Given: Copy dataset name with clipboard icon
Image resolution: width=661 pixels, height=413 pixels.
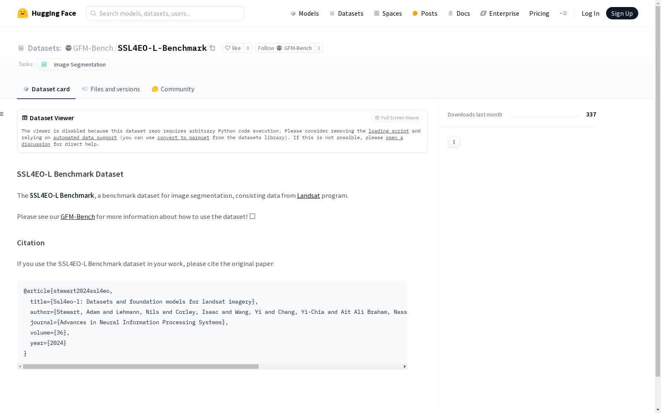Looking at the screenshot, I should click(x=212, y=48).
